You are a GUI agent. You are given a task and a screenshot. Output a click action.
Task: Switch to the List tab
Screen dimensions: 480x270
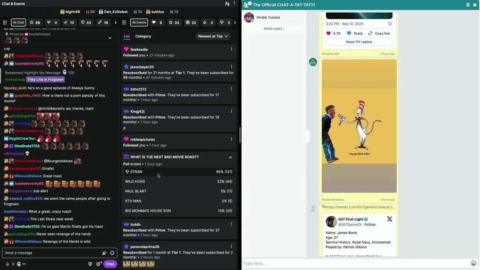[127, 36]
